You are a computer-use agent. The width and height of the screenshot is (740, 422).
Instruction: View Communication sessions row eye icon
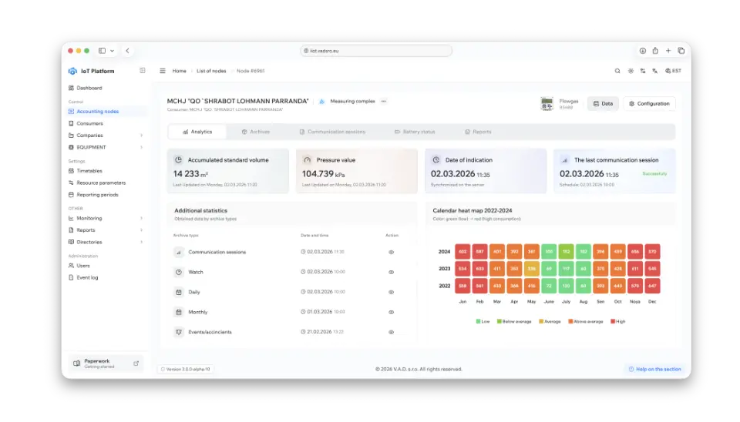pos(392,253)
